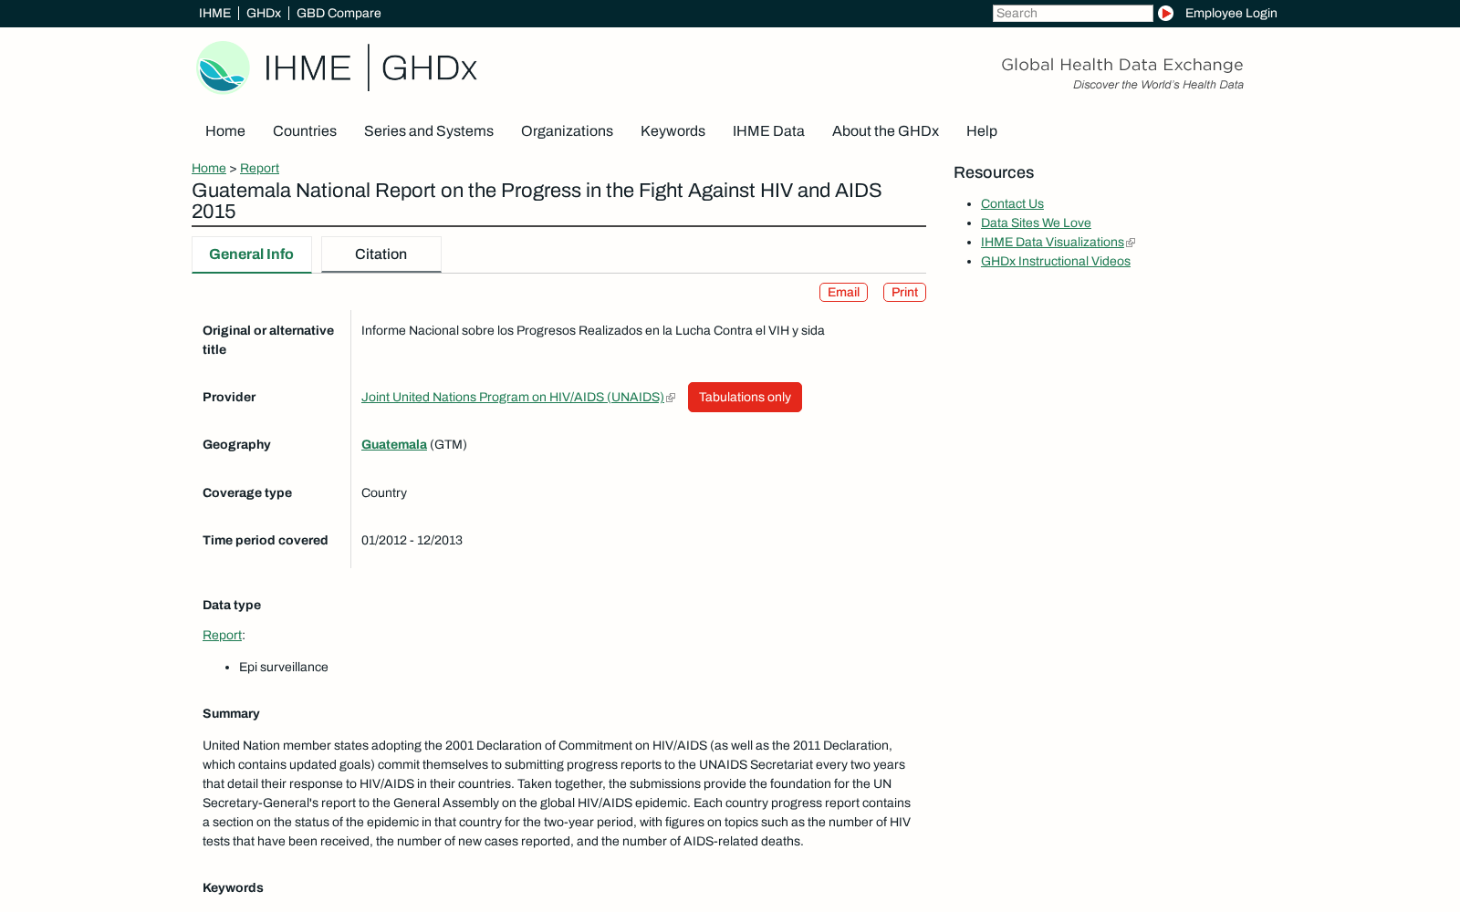Open the Countries menu
Screen dimensions: 1460x912
point(305,131)
